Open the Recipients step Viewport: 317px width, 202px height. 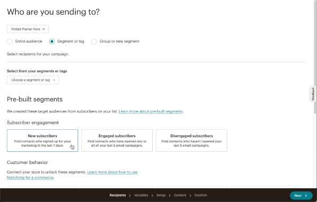[118, 195]
